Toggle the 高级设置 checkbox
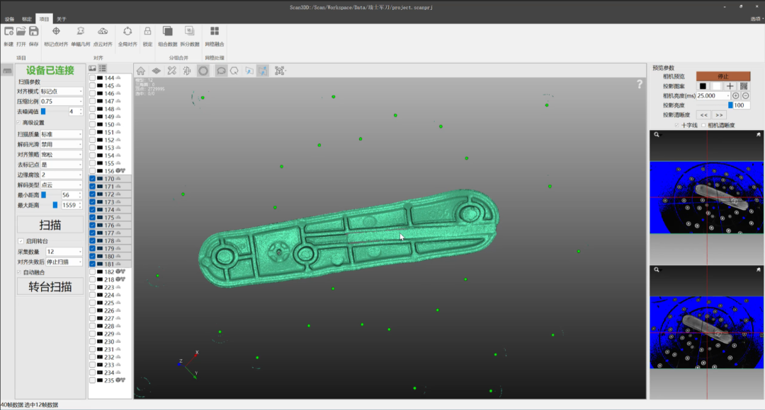The width and height of the screenshot is (765, 410). 18,123
